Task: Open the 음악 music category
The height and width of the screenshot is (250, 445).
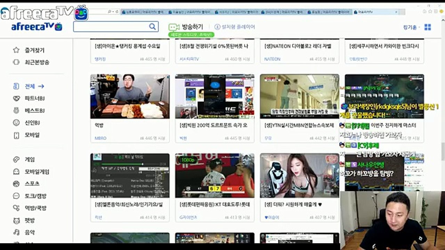Action: [x=24, y=232]
